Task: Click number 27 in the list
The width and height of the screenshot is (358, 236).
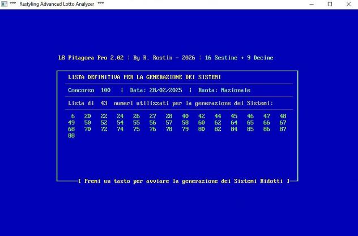Action: (x=153, y=116)
